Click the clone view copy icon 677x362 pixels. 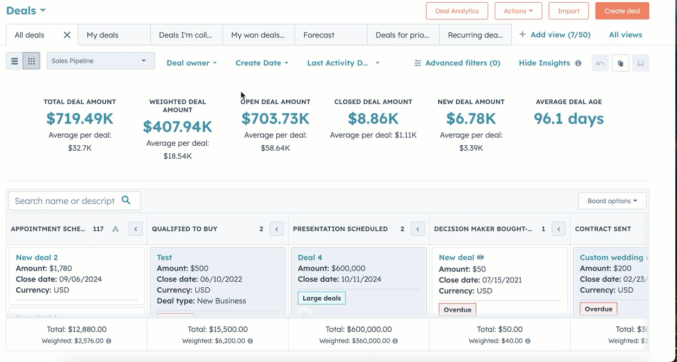[620, 63]
